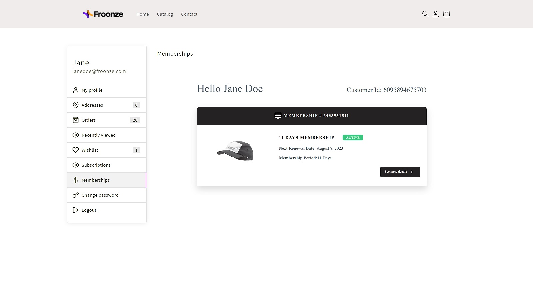The height and width of the screenshot is (300, 533).
Task: Open Change password in sidebar
Action: point(107,195)
